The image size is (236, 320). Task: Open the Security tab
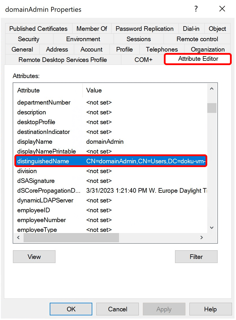28,39
